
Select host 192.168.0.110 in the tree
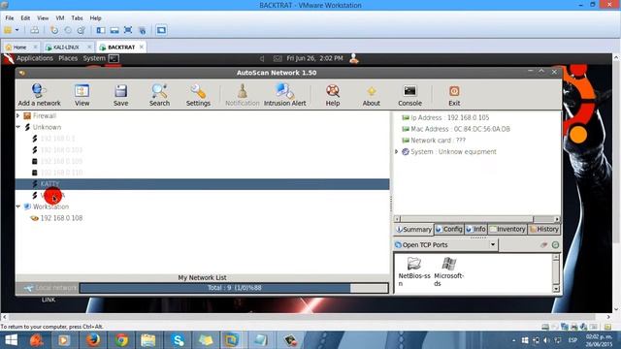pyautogui.click(x=61, y=173)
